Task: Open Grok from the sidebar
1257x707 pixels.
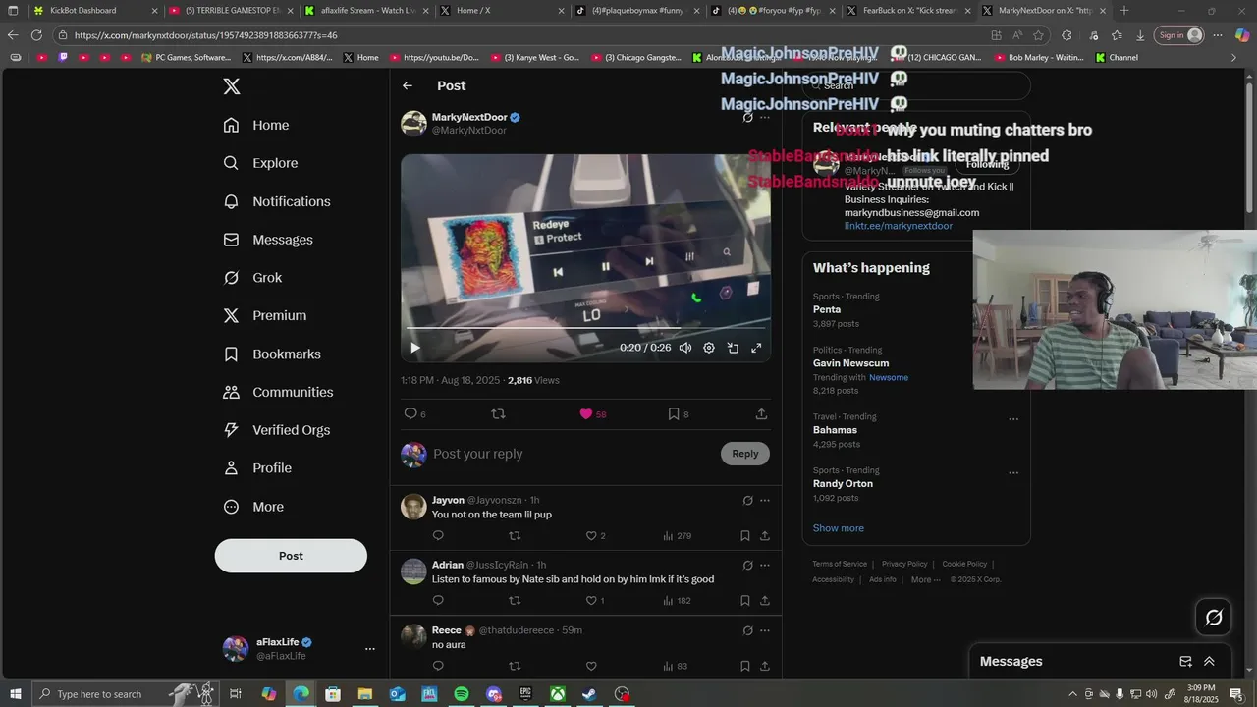Action: [252, 278]
